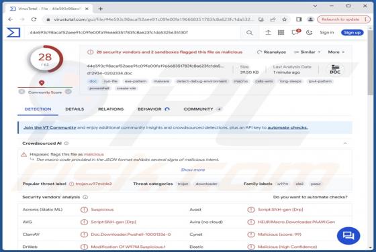Click the upload file icon
Viewport: 376px width, 252px height.
(268, 33)
